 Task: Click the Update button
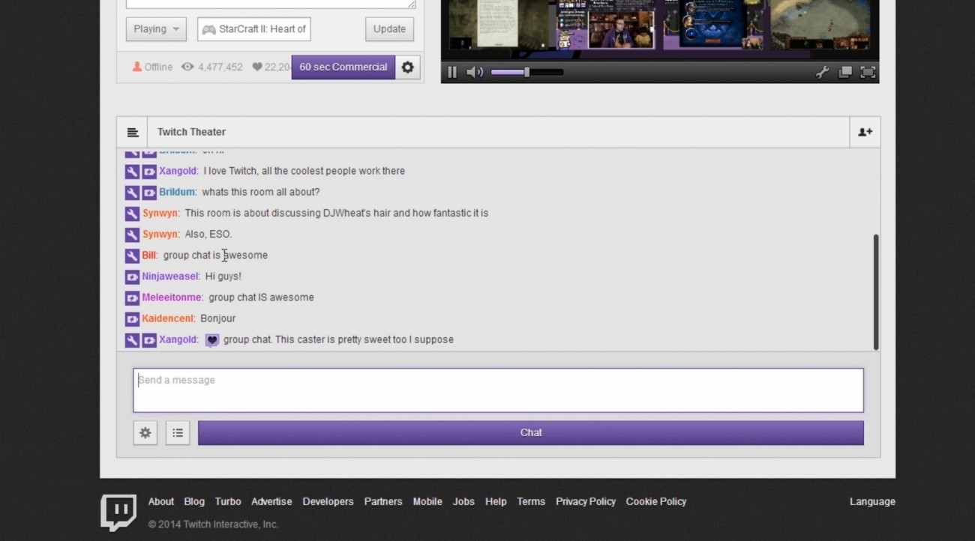click(x=390, y=29)
